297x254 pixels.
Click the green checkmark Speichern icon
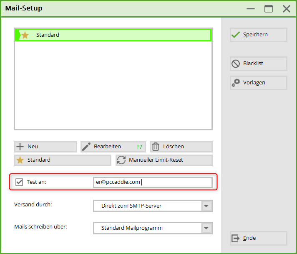[x=236, y=35]
